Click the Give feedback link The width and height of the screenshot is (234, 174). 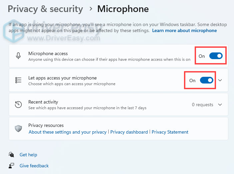pos(34,166)
